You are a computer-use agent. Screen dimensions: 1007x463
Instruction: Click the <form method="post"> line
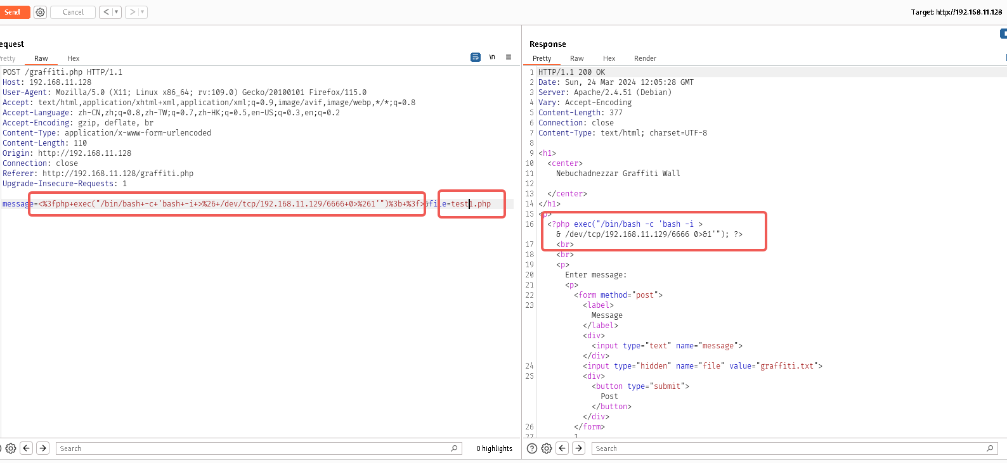click(x=618, y=295)
